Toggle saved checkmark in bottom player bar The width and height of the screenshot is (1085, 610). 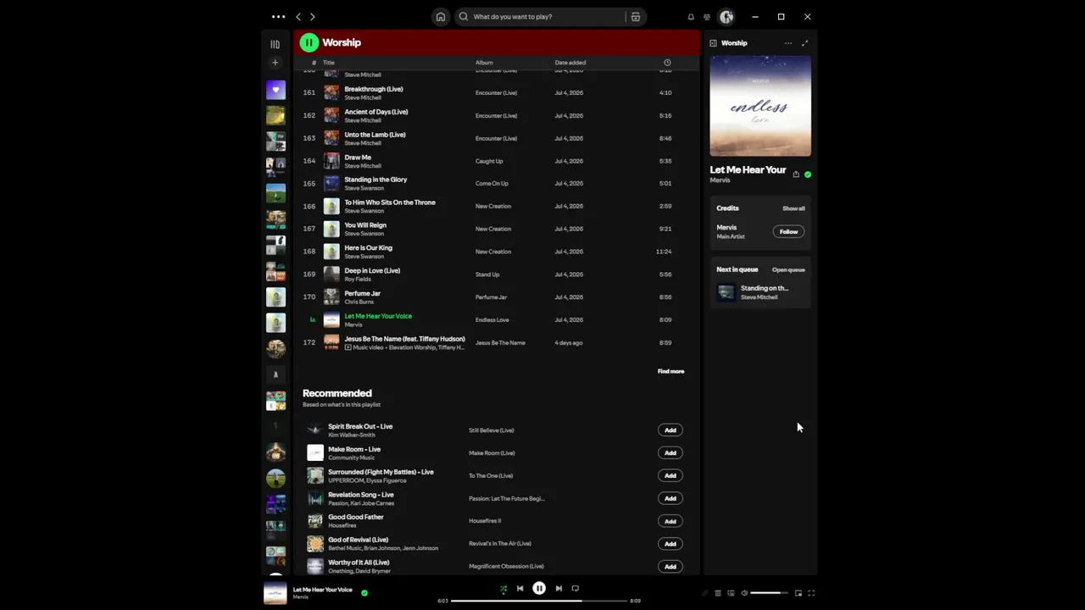(364, 593)
